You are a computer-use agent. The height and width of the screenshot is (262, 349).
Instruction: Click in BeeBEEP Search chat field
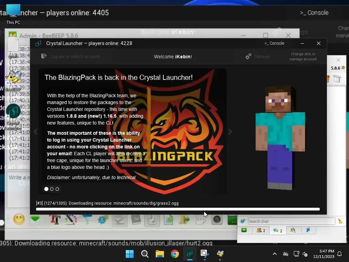pos(291,221)
